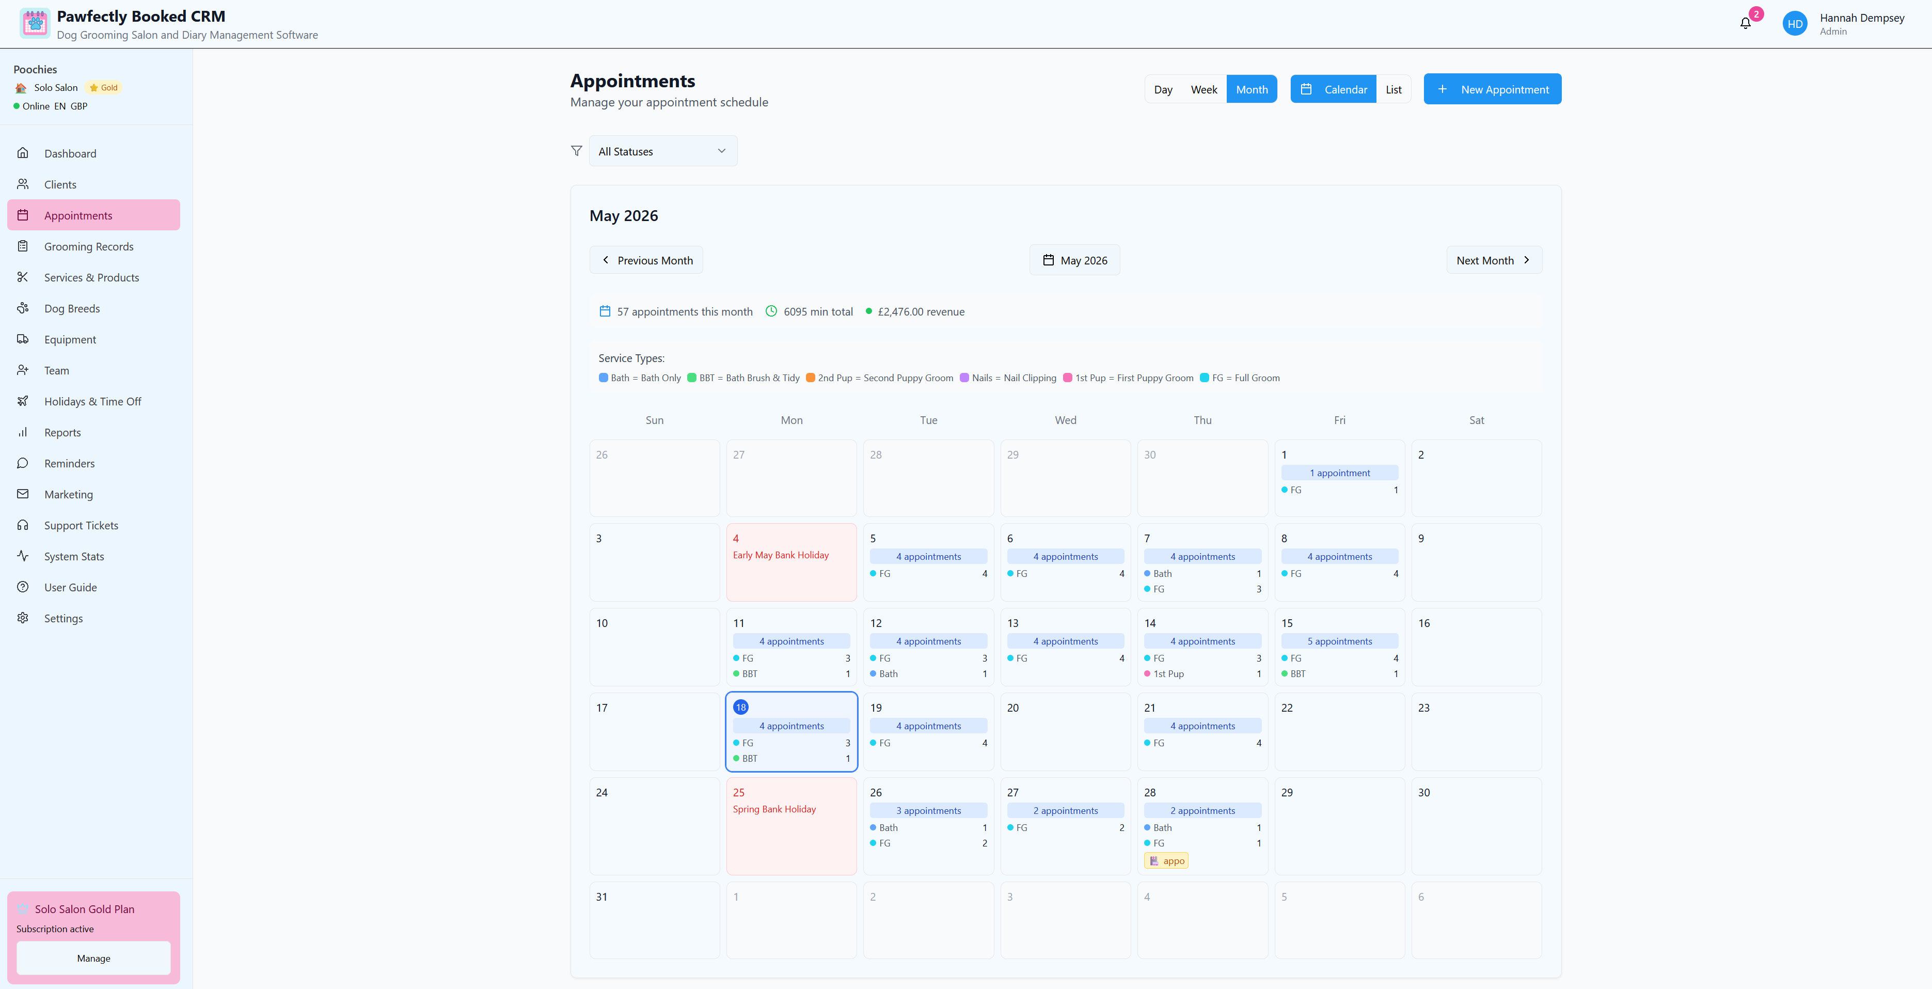Click the Pawfectly Booked CRM logo
The width and height of the screenshot is (1932, 989).
point(35,24)
